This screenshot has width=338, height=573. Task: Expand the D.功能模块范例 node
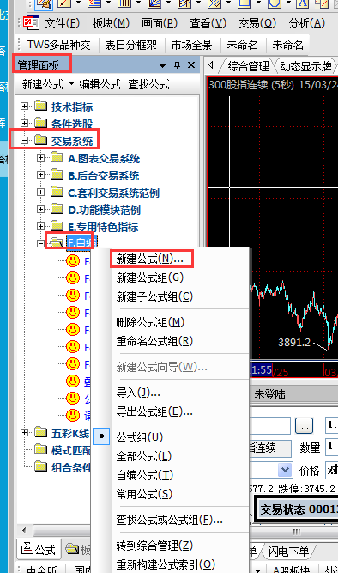click(41, 209)
